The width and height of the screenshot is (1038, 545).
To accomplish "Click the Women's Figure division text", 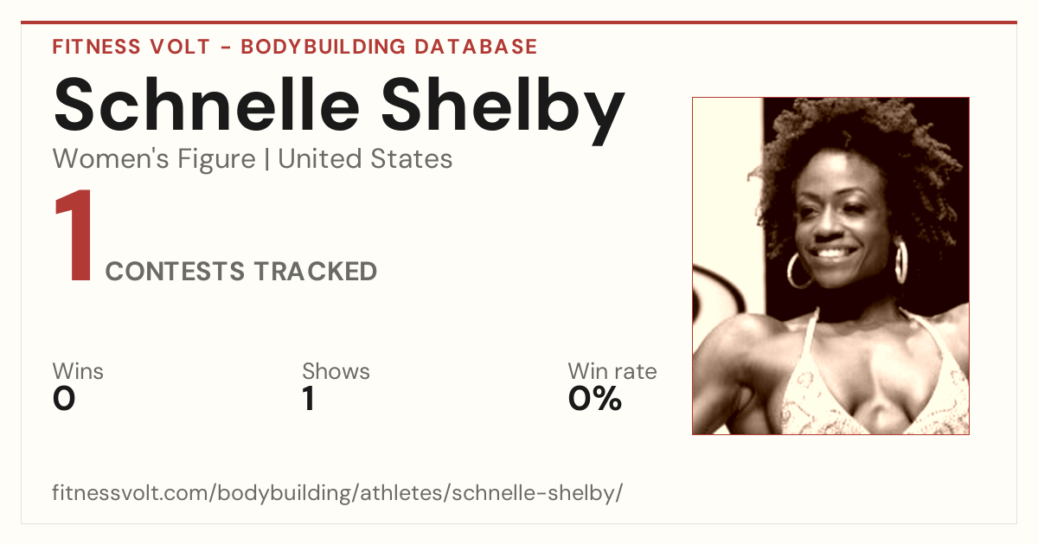I will click(x=154, y=159).
